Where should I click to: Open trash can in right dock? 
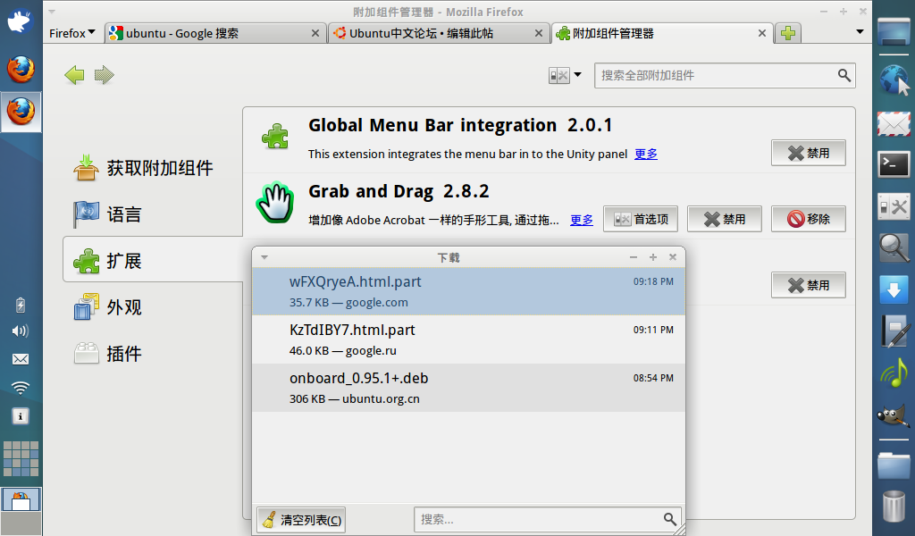coord(894,506)
